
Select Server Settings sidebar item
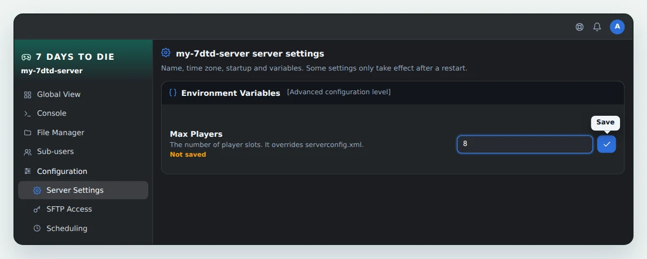point(83,190)
